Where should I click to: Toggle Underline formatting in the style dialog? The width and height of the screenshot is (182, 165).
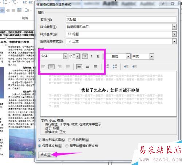[x=98, y=56]
